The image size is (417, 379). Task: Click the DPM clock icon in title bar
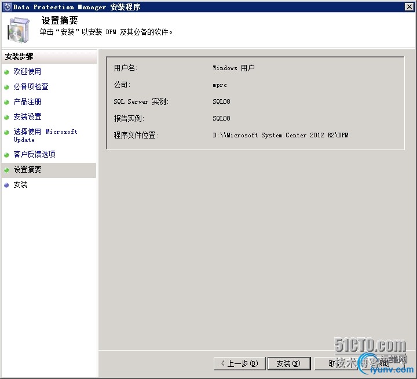click(x=8, y=7)
